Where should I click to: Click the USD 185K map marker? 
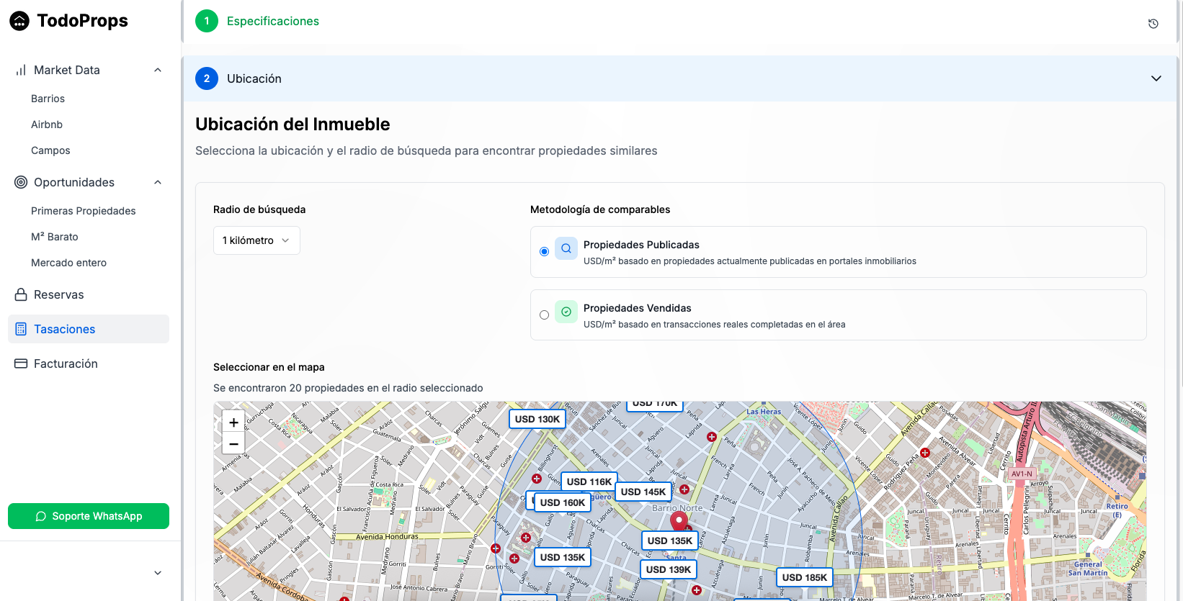click(x=805, y=577)
